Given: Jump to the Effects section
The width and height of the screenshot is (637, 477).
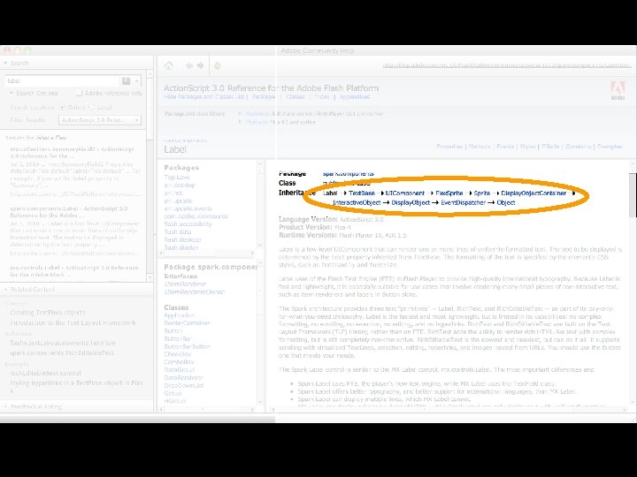Looking at the screenshot, I should tap(550, 147).
